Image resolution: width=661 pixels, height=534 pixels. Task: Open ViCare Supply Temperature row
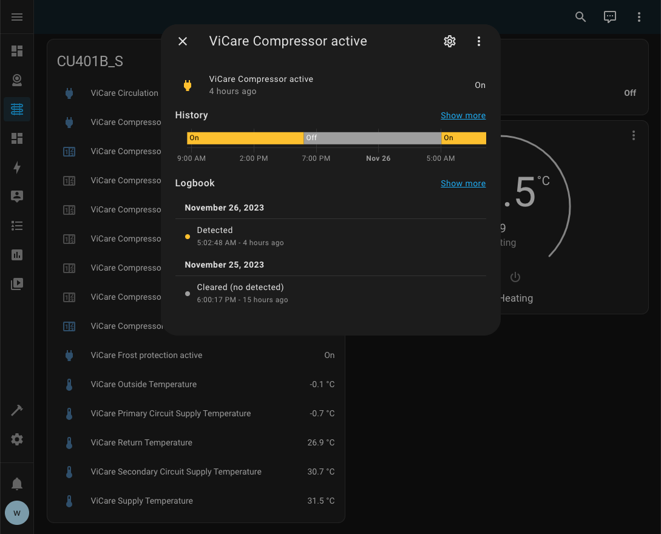pyautogui.click(x=196, y=501)
